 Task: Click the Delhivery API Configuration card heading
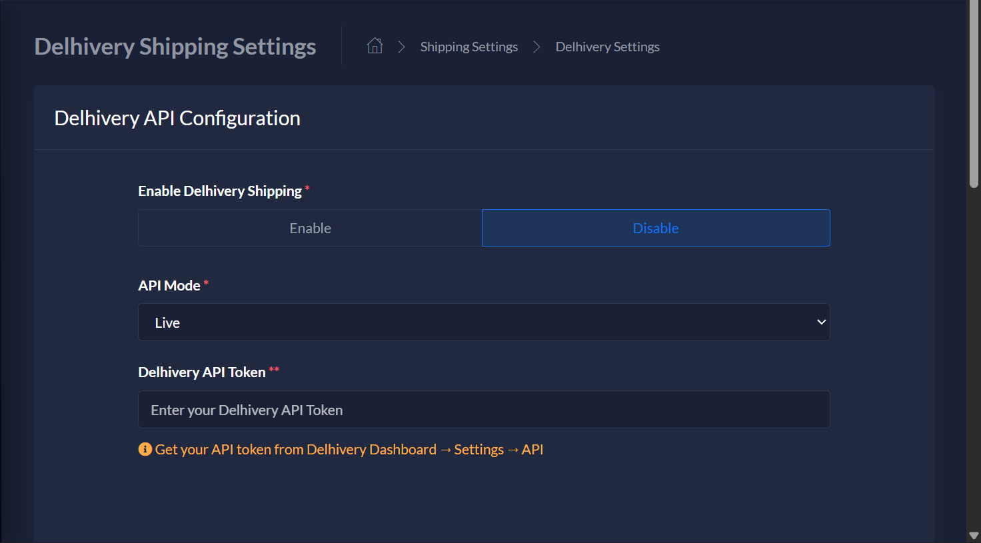(177, 118)
